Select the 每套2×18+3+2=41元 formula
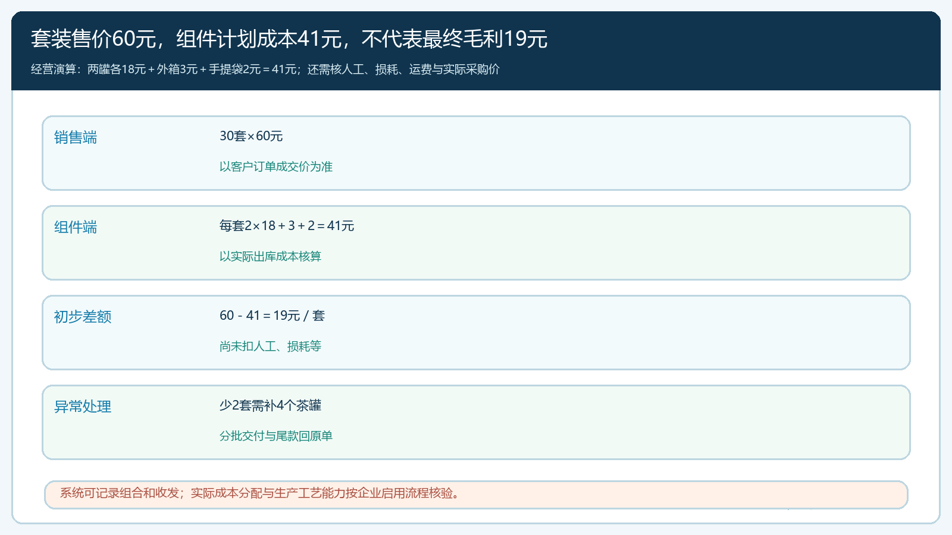Screen dimensions: 952x535 [x=287, y=226]
